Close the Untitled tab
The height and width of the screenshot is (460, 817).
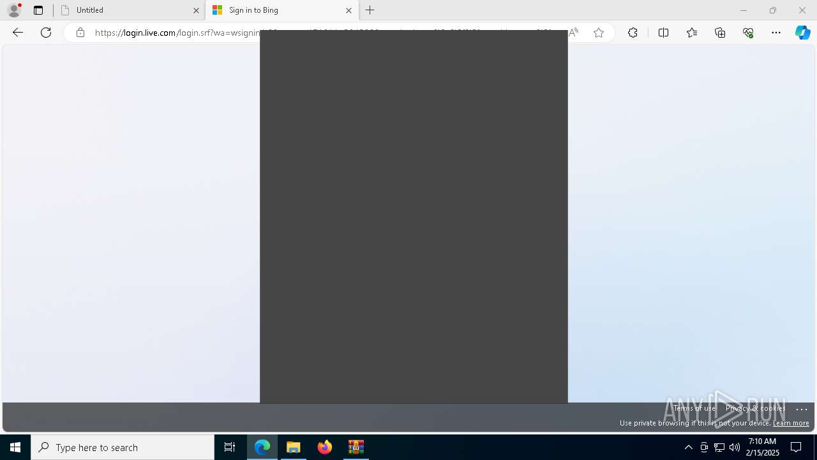point(196,10)
